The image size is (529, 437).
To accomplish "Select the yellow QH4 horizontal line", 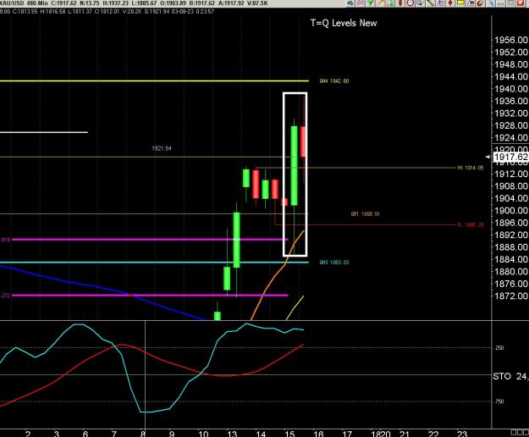I will click(x=154, y=81).
